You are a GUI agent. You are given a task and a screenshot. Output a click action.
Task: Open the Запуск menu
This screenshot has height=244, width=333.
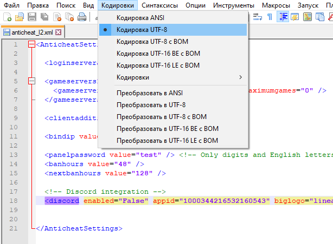[308, 5]
